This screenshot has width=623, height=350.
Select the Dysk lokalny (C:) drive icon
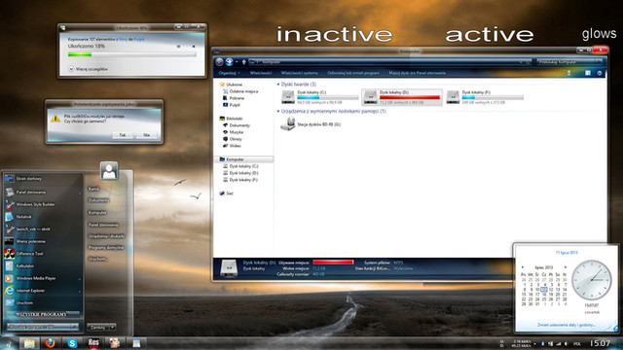click(288, 97)
